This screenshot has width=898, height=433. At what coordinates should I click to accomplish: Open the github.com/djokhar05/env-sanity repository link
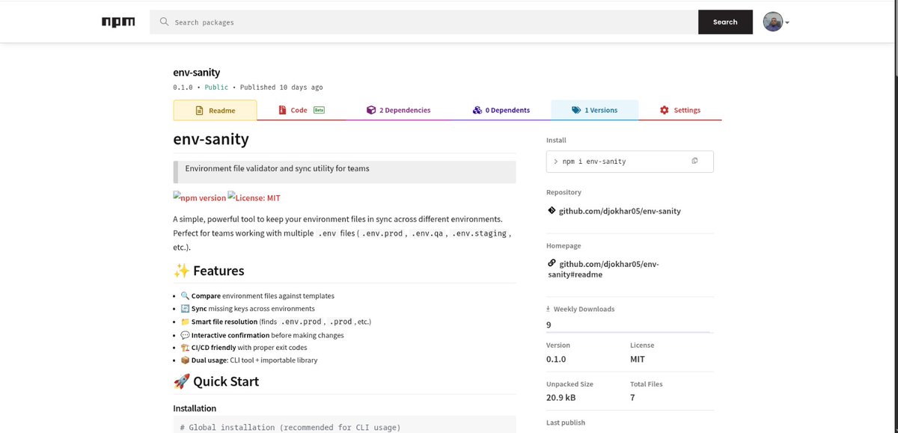click(x=621, y=211)
